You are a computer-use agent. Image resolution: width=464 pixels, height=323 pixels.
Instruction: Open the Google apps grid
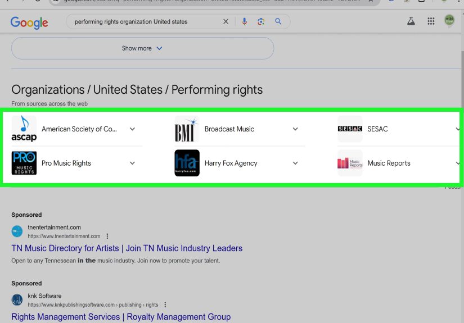431,21
